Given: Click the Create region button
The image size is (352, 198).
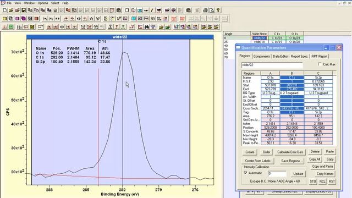Looking at the screenshot, I should (250, 152).
